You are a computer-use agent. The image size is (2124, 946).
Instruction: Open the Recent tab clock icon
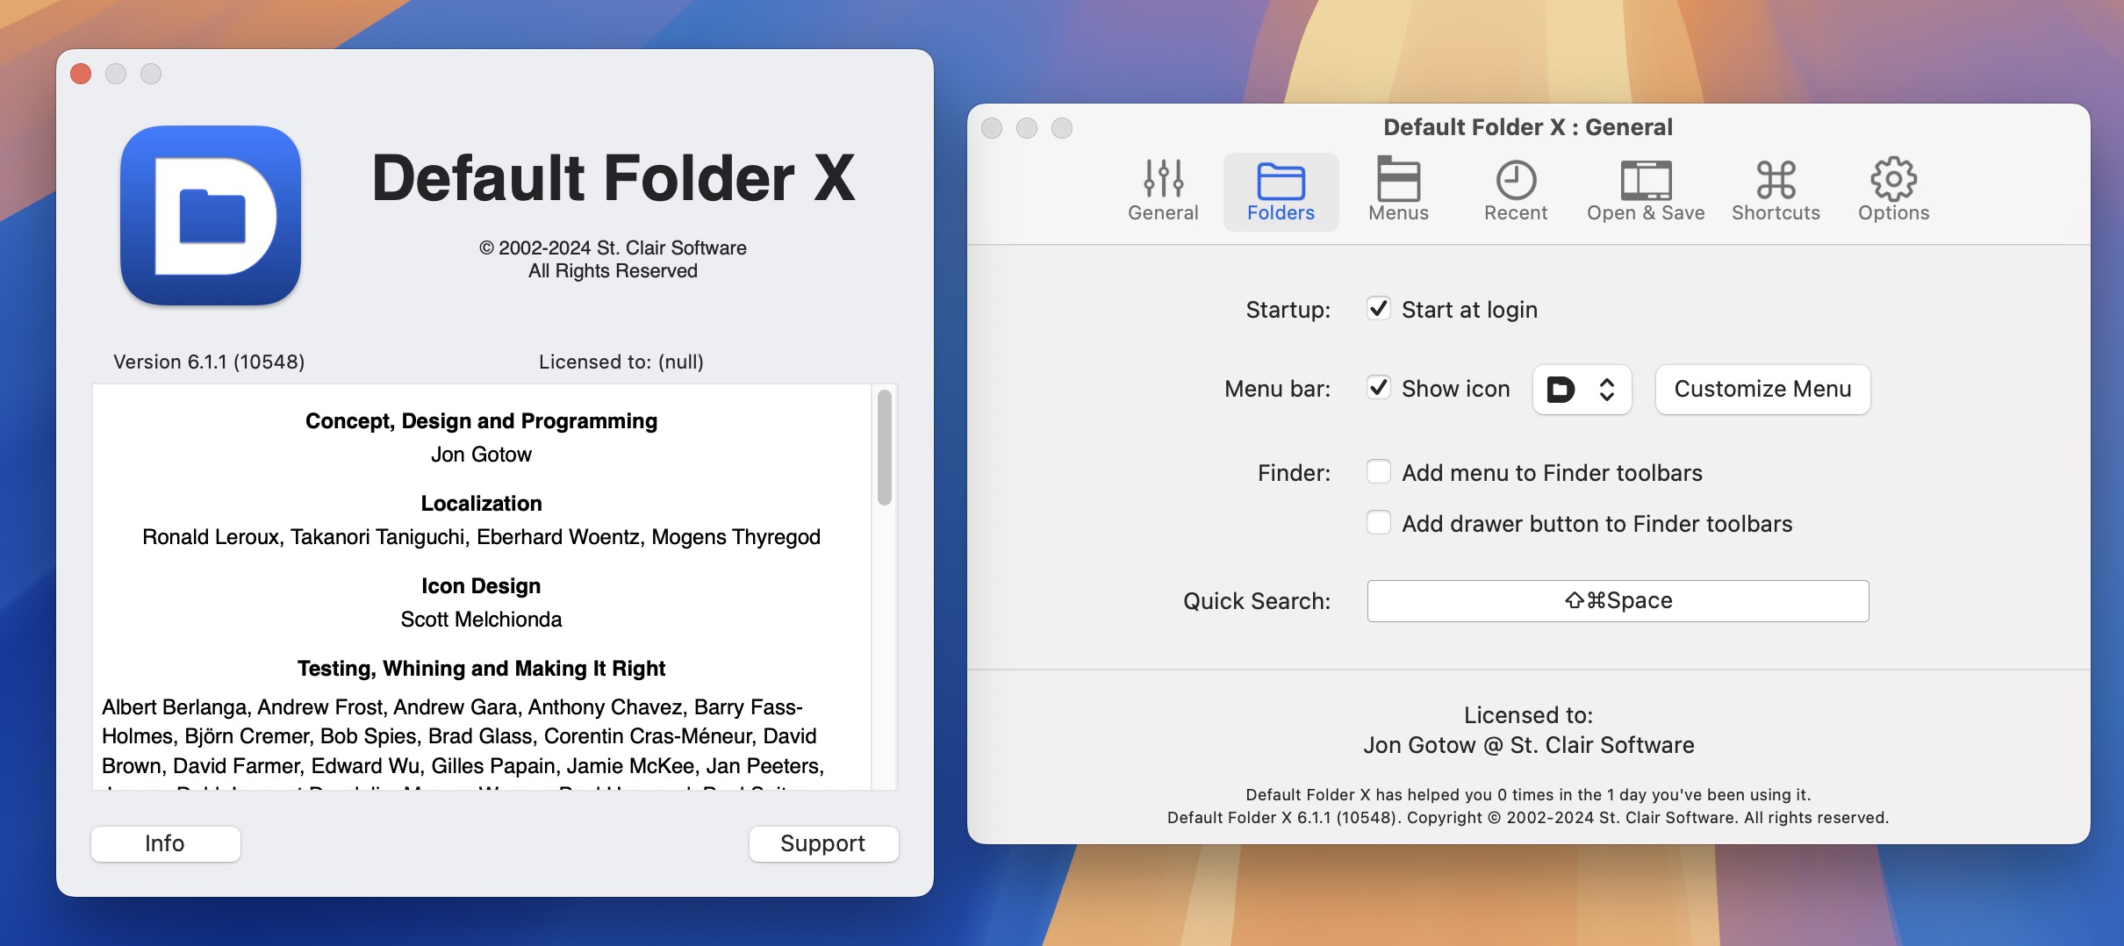[1516, 180]
